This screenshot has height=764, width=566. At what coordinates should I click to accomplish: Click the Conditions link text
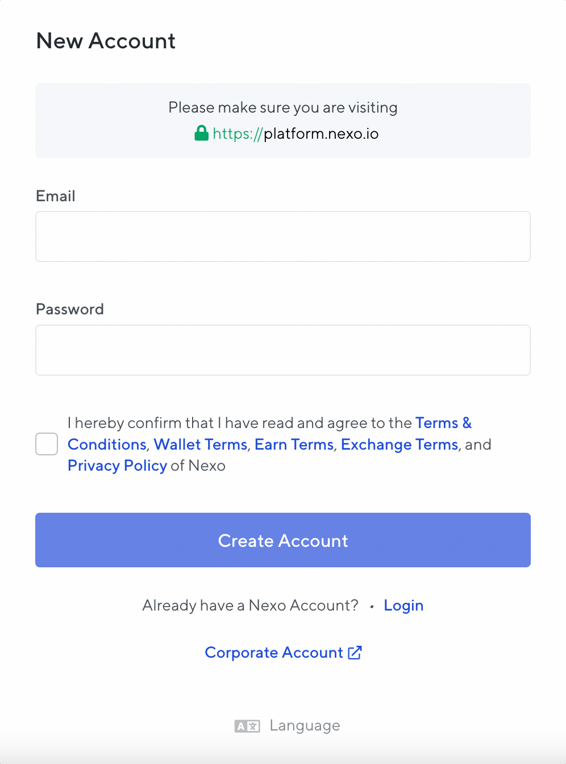click(107, 445)
